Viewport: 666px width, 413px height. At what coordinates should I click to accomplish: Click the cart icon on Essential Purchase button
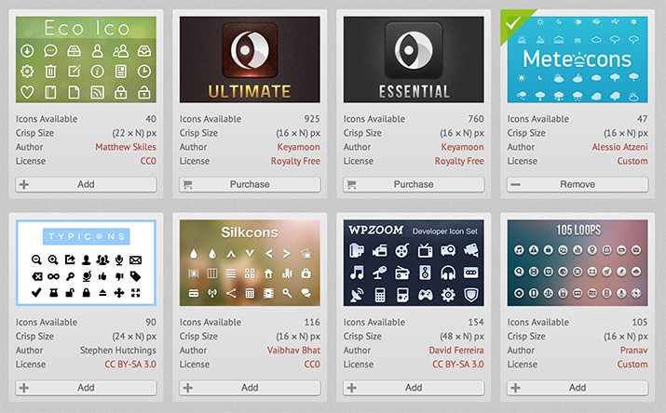click(351, 184)
